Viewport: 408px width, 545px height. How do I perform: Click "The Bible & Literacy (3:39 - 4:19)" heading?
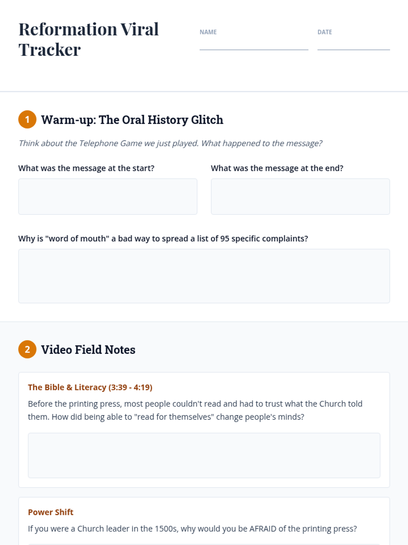point(90,387)
